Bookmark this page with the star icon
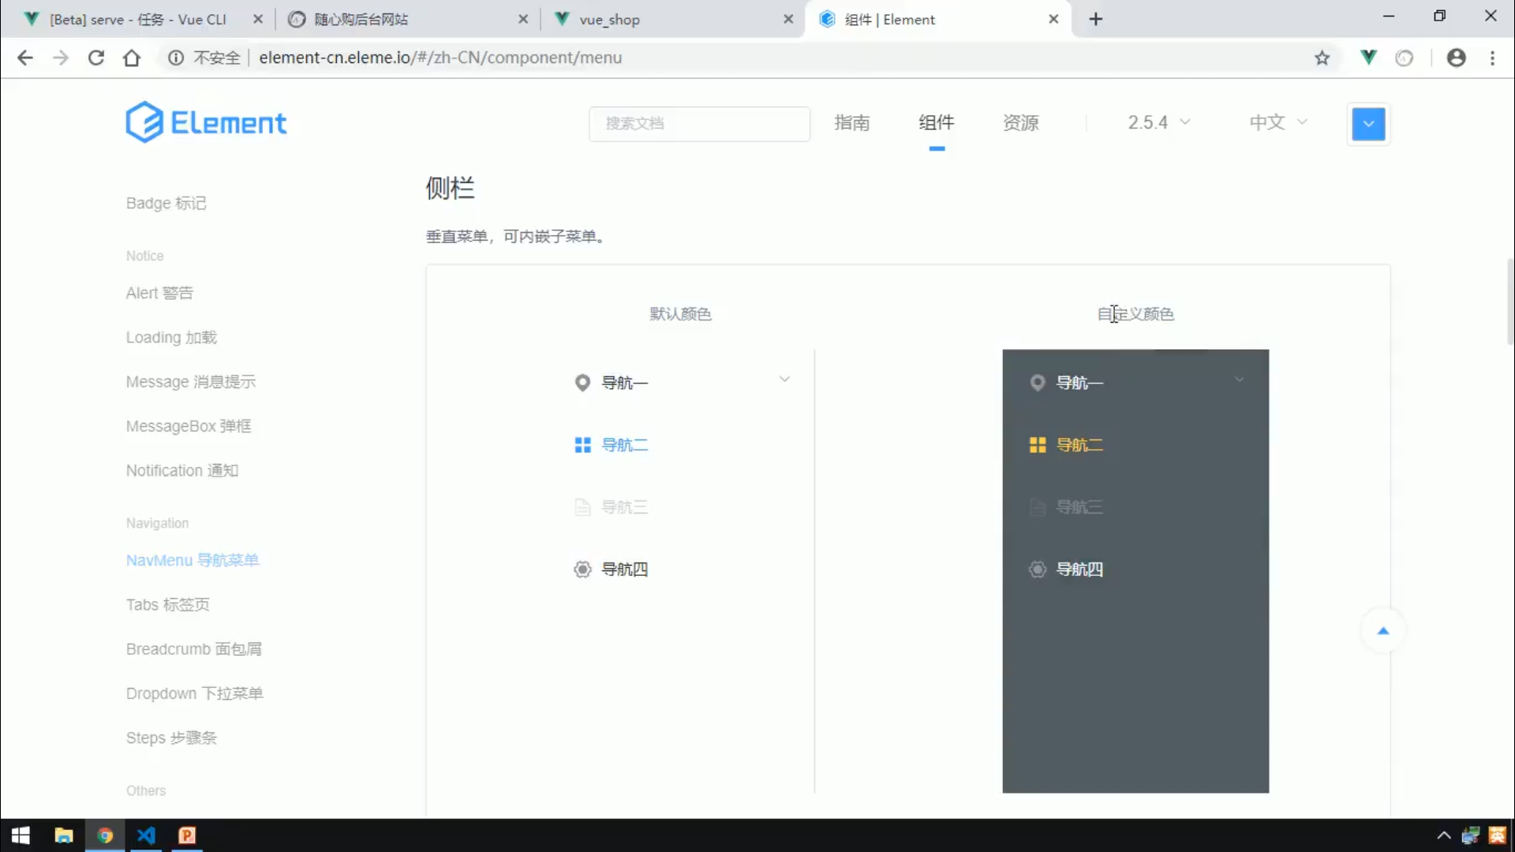 pyautogui.click(x=1322, y=58)
